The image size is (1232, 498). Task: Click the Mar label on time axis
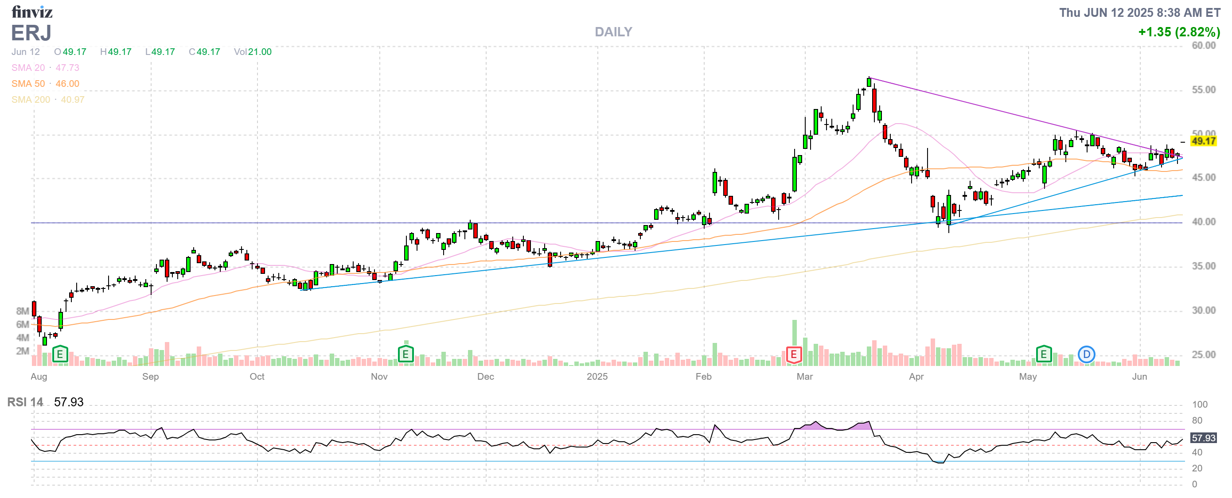804,377
